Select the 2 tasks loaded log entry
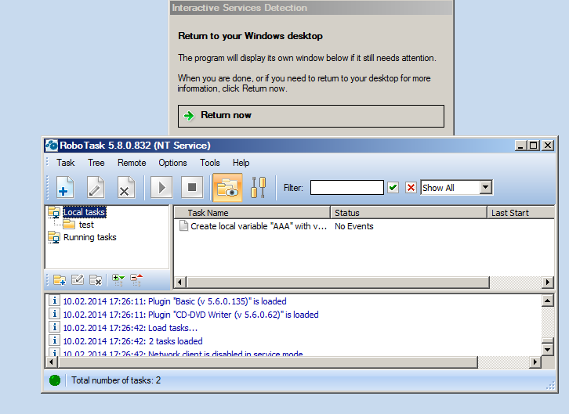The height and width of the screenshot is (414, 569). (132, 341)
